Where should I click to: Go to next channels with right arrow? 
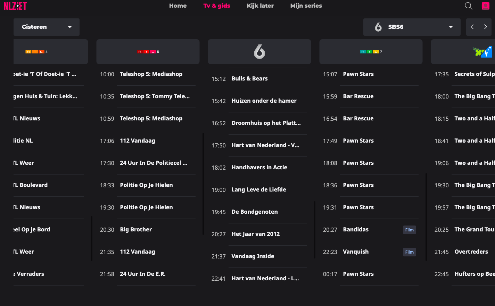tap(485, 27)
